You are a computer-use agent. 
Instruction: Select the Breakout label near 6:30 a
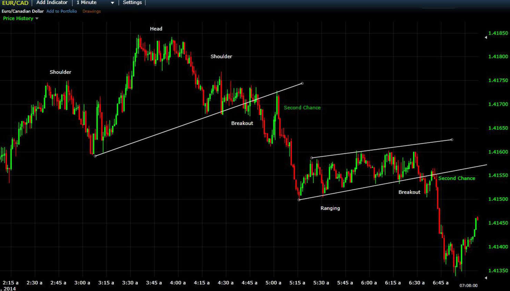409,192
